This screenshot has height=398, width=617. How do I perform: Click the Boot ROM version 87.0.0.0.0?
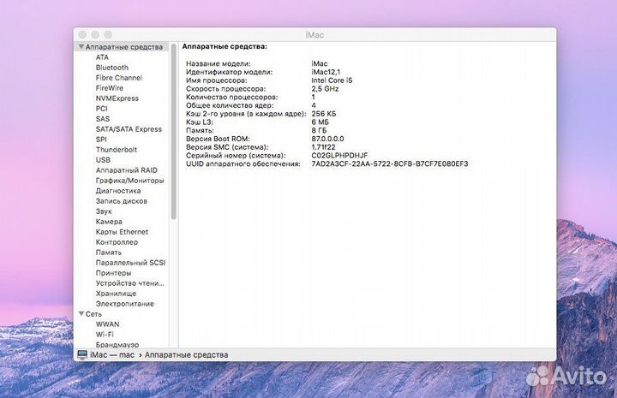click(x=327, y=139)
